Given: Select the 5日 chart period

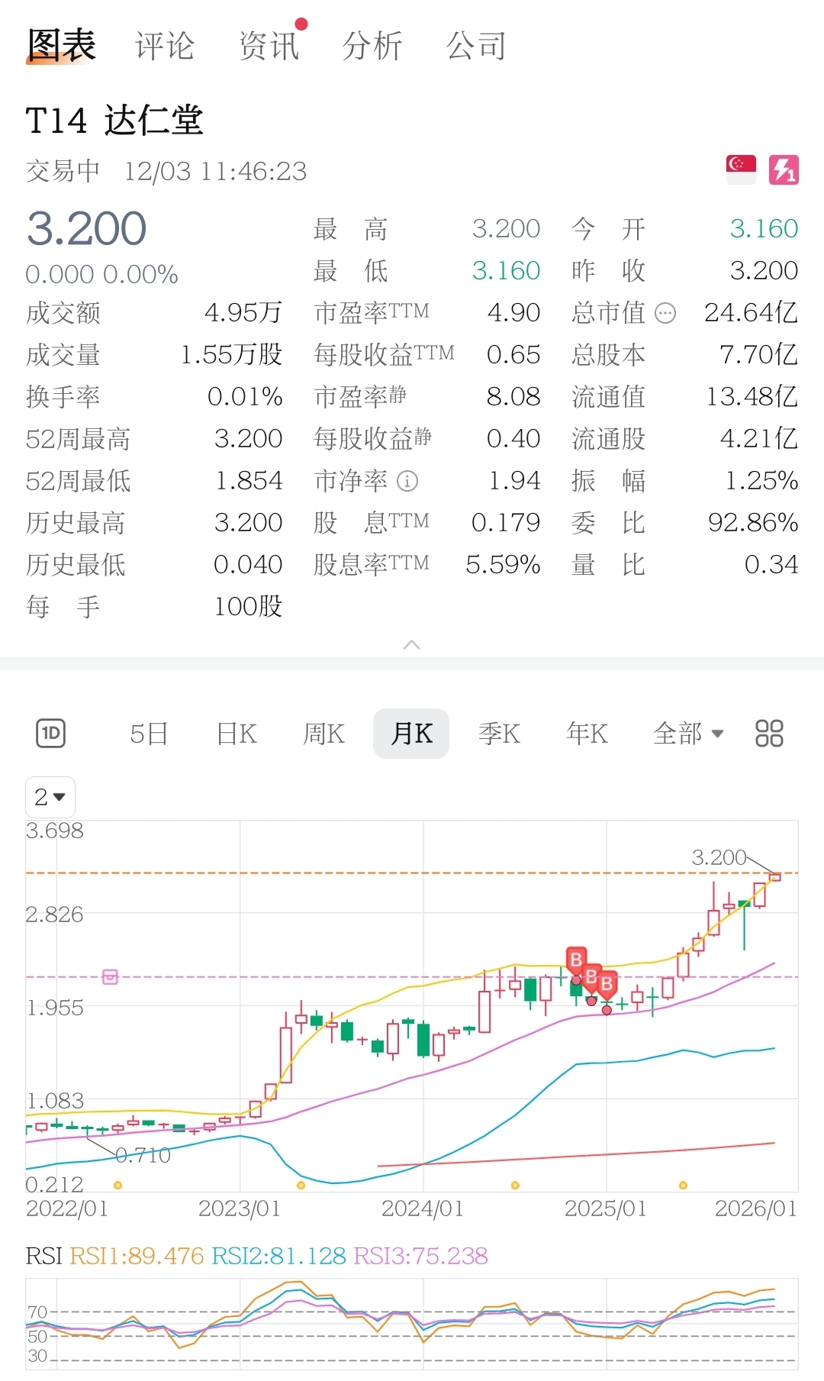Looking at the screenshot, I should pos(149,734).
